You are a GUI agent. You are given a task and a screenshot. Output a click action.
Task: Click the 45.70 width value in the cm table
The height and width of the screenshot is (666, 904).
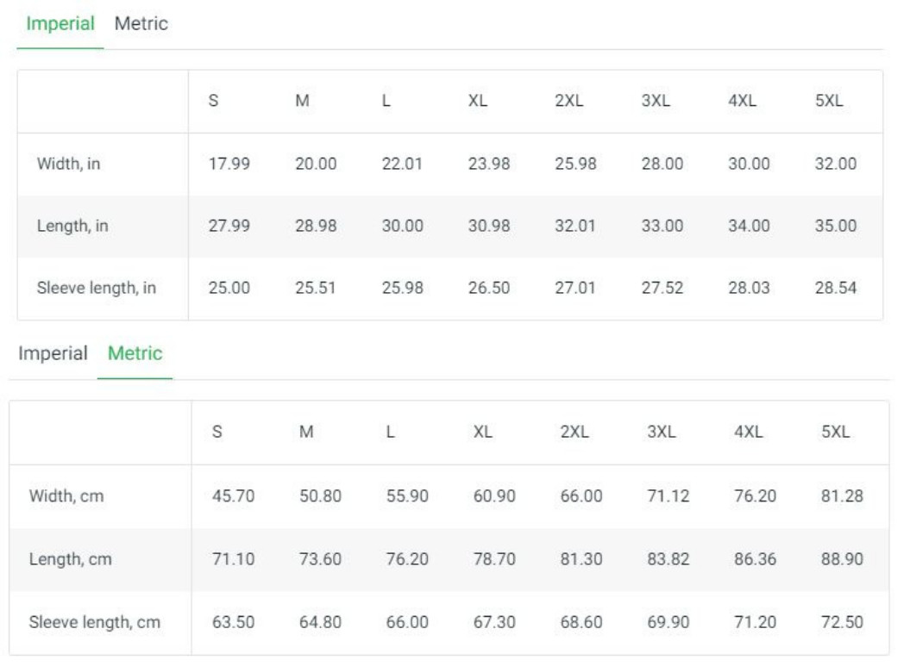pyautogui.click(x=233, y=496)
